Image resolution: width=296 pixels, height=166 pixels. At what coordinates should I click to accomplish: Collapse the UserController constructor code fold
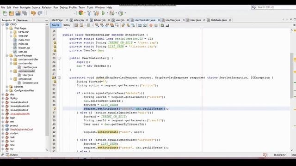tap(59, 58)
